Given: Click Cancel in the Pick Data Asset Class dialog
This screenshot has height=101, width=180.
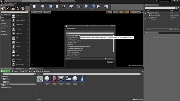Looking at the screenshot, I should [110, 62].
